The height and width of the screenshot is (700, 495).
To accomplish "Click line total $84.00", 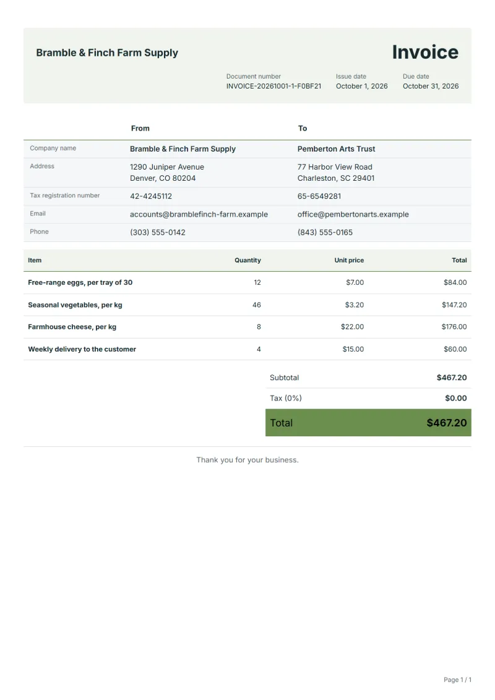I will tap(455, 283).
